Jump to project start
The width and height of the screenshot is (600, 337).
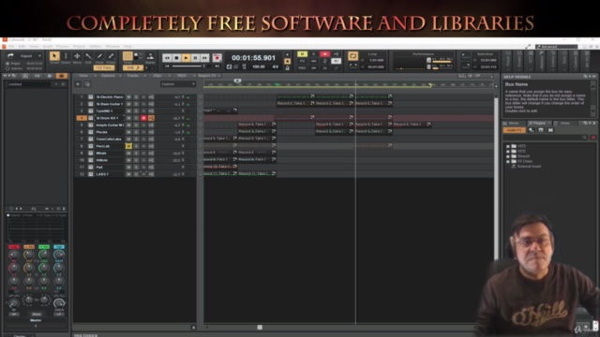167,66
